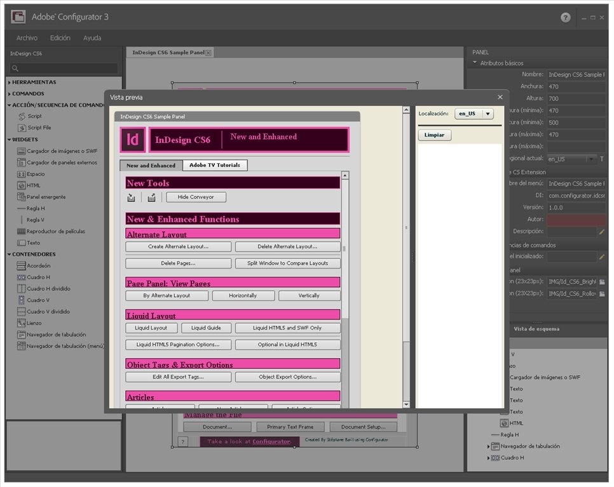The image size is (614, 487).
Task: Click the Script widget icon
Action: point(22,116)
